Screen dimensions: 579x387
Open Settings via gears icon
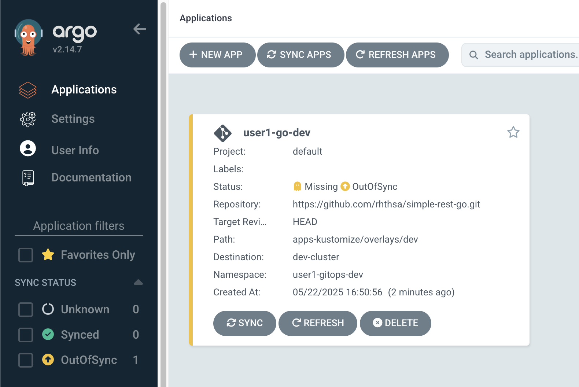28,119
